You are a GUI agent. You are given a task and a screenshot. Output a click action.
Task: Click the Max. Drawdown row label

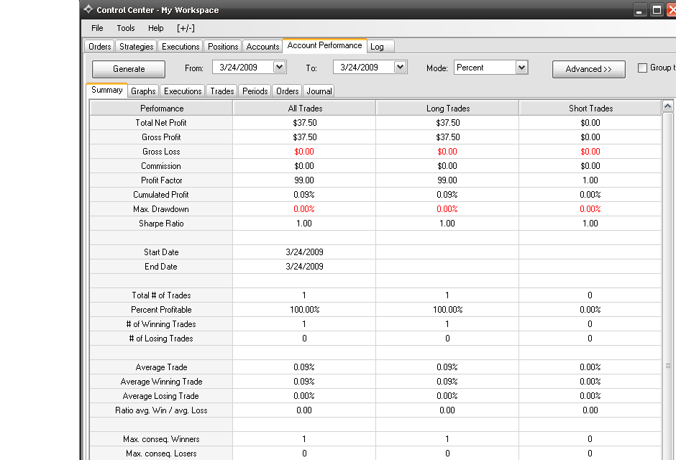(161, 209)
